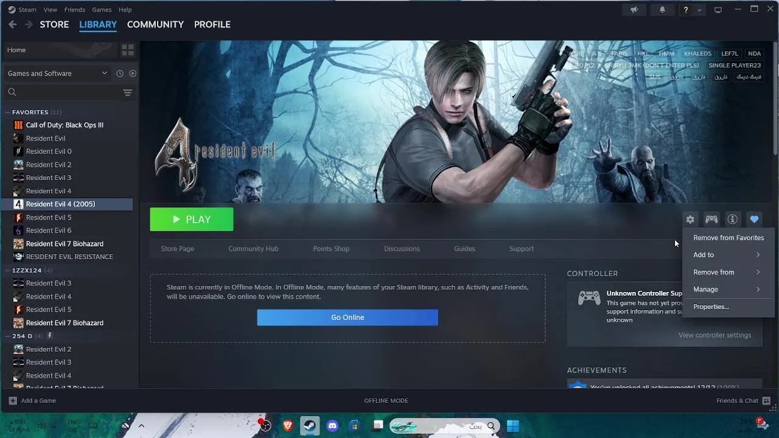Screen dimensions: 779x438
Task: Open the Friends & Chat grid icon
Action: pyautogui.click(x=766, y=400)
